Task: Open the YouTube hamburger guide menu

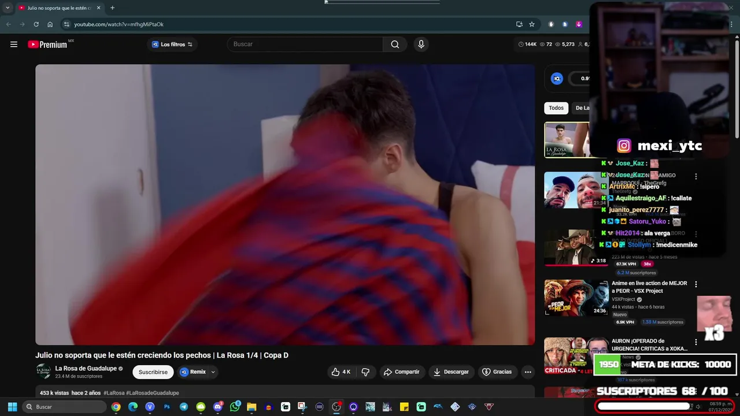Action: coord(14,44)
